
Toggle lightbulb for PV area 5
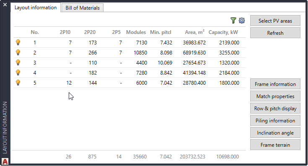tap(18, 83)
